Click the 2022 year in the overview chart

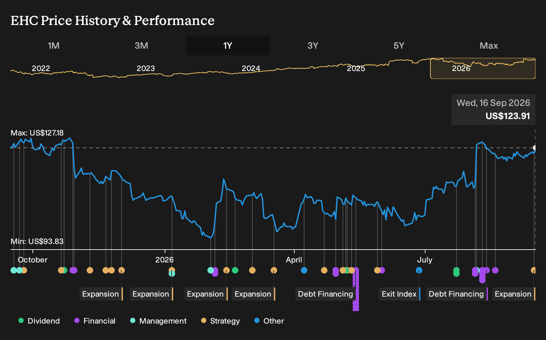click(41, 68)
